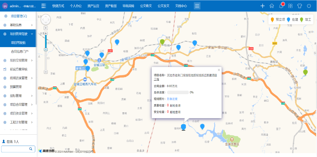
Task: Toggle the 在建 blue legend marker
Action: [288, 20]
